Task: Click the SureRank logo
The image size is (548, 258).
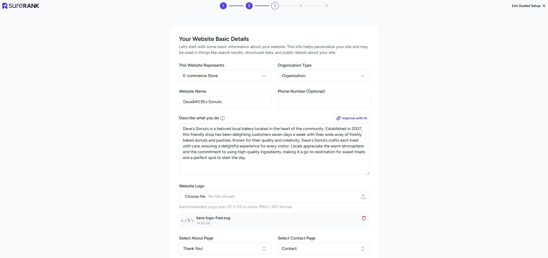Action: point(21,6)
